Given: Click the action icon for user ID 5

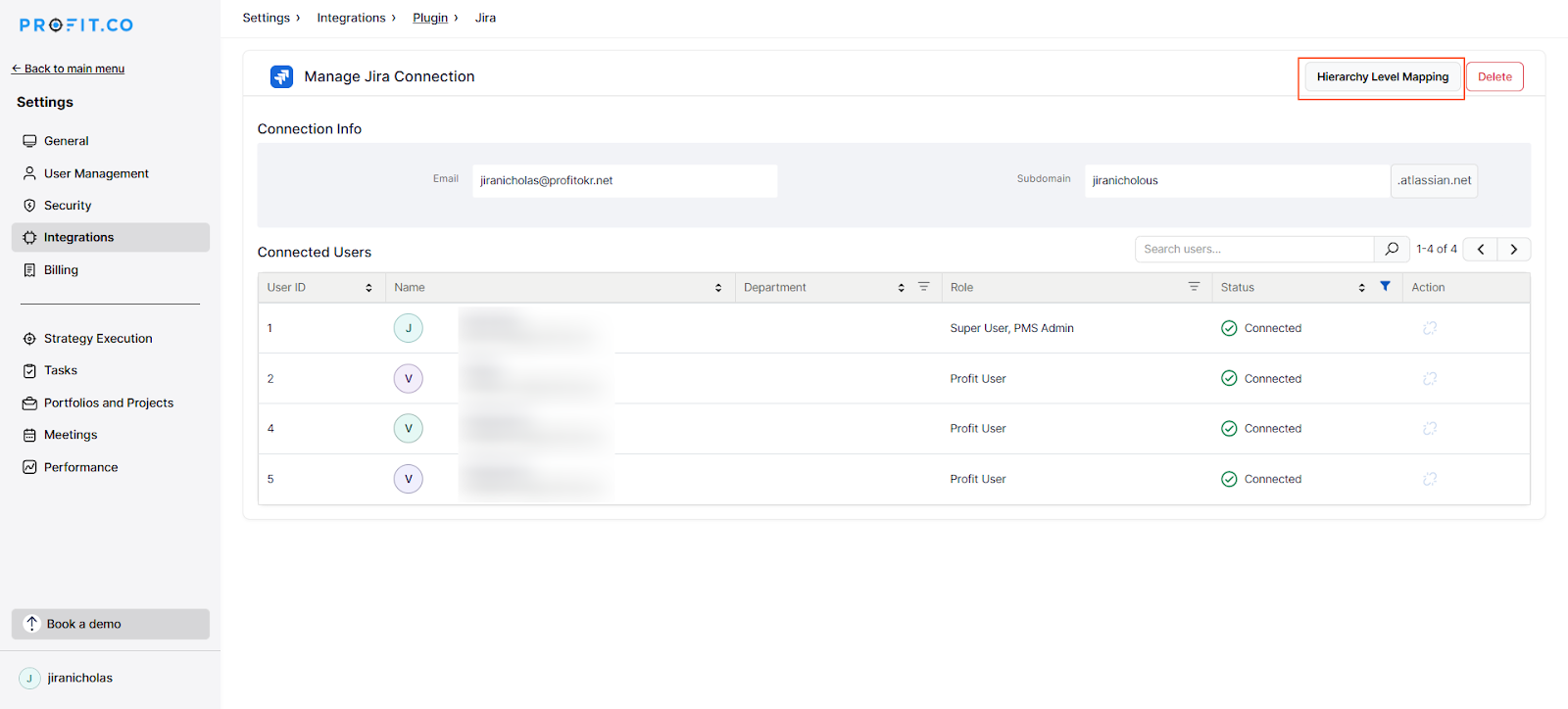Looking at the screenshot, I should (1430, 479).
